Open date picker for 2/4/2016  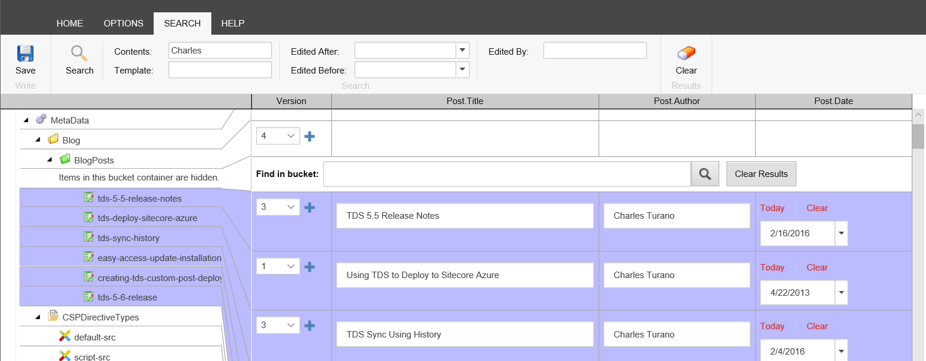click(841, 351)
